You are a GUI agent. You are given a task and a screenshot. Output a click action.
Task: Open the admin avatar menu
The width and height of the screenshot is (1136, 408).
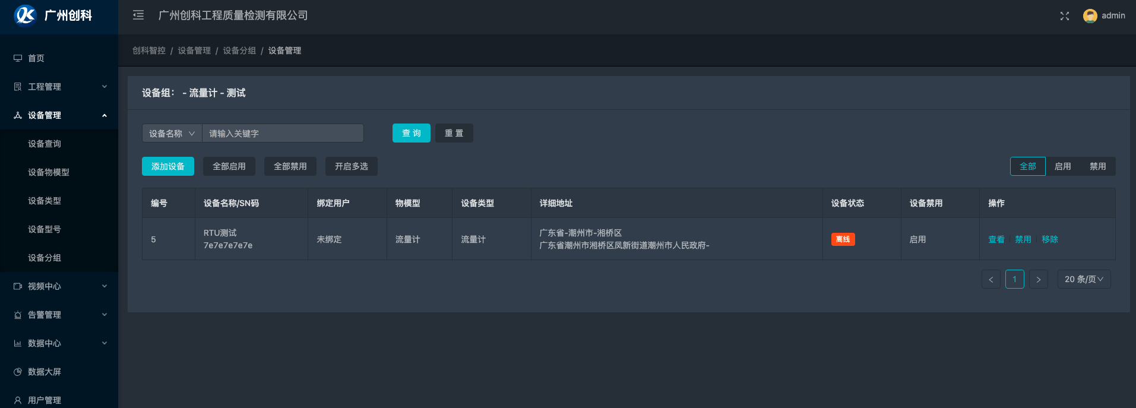[x=1104, y=16]
